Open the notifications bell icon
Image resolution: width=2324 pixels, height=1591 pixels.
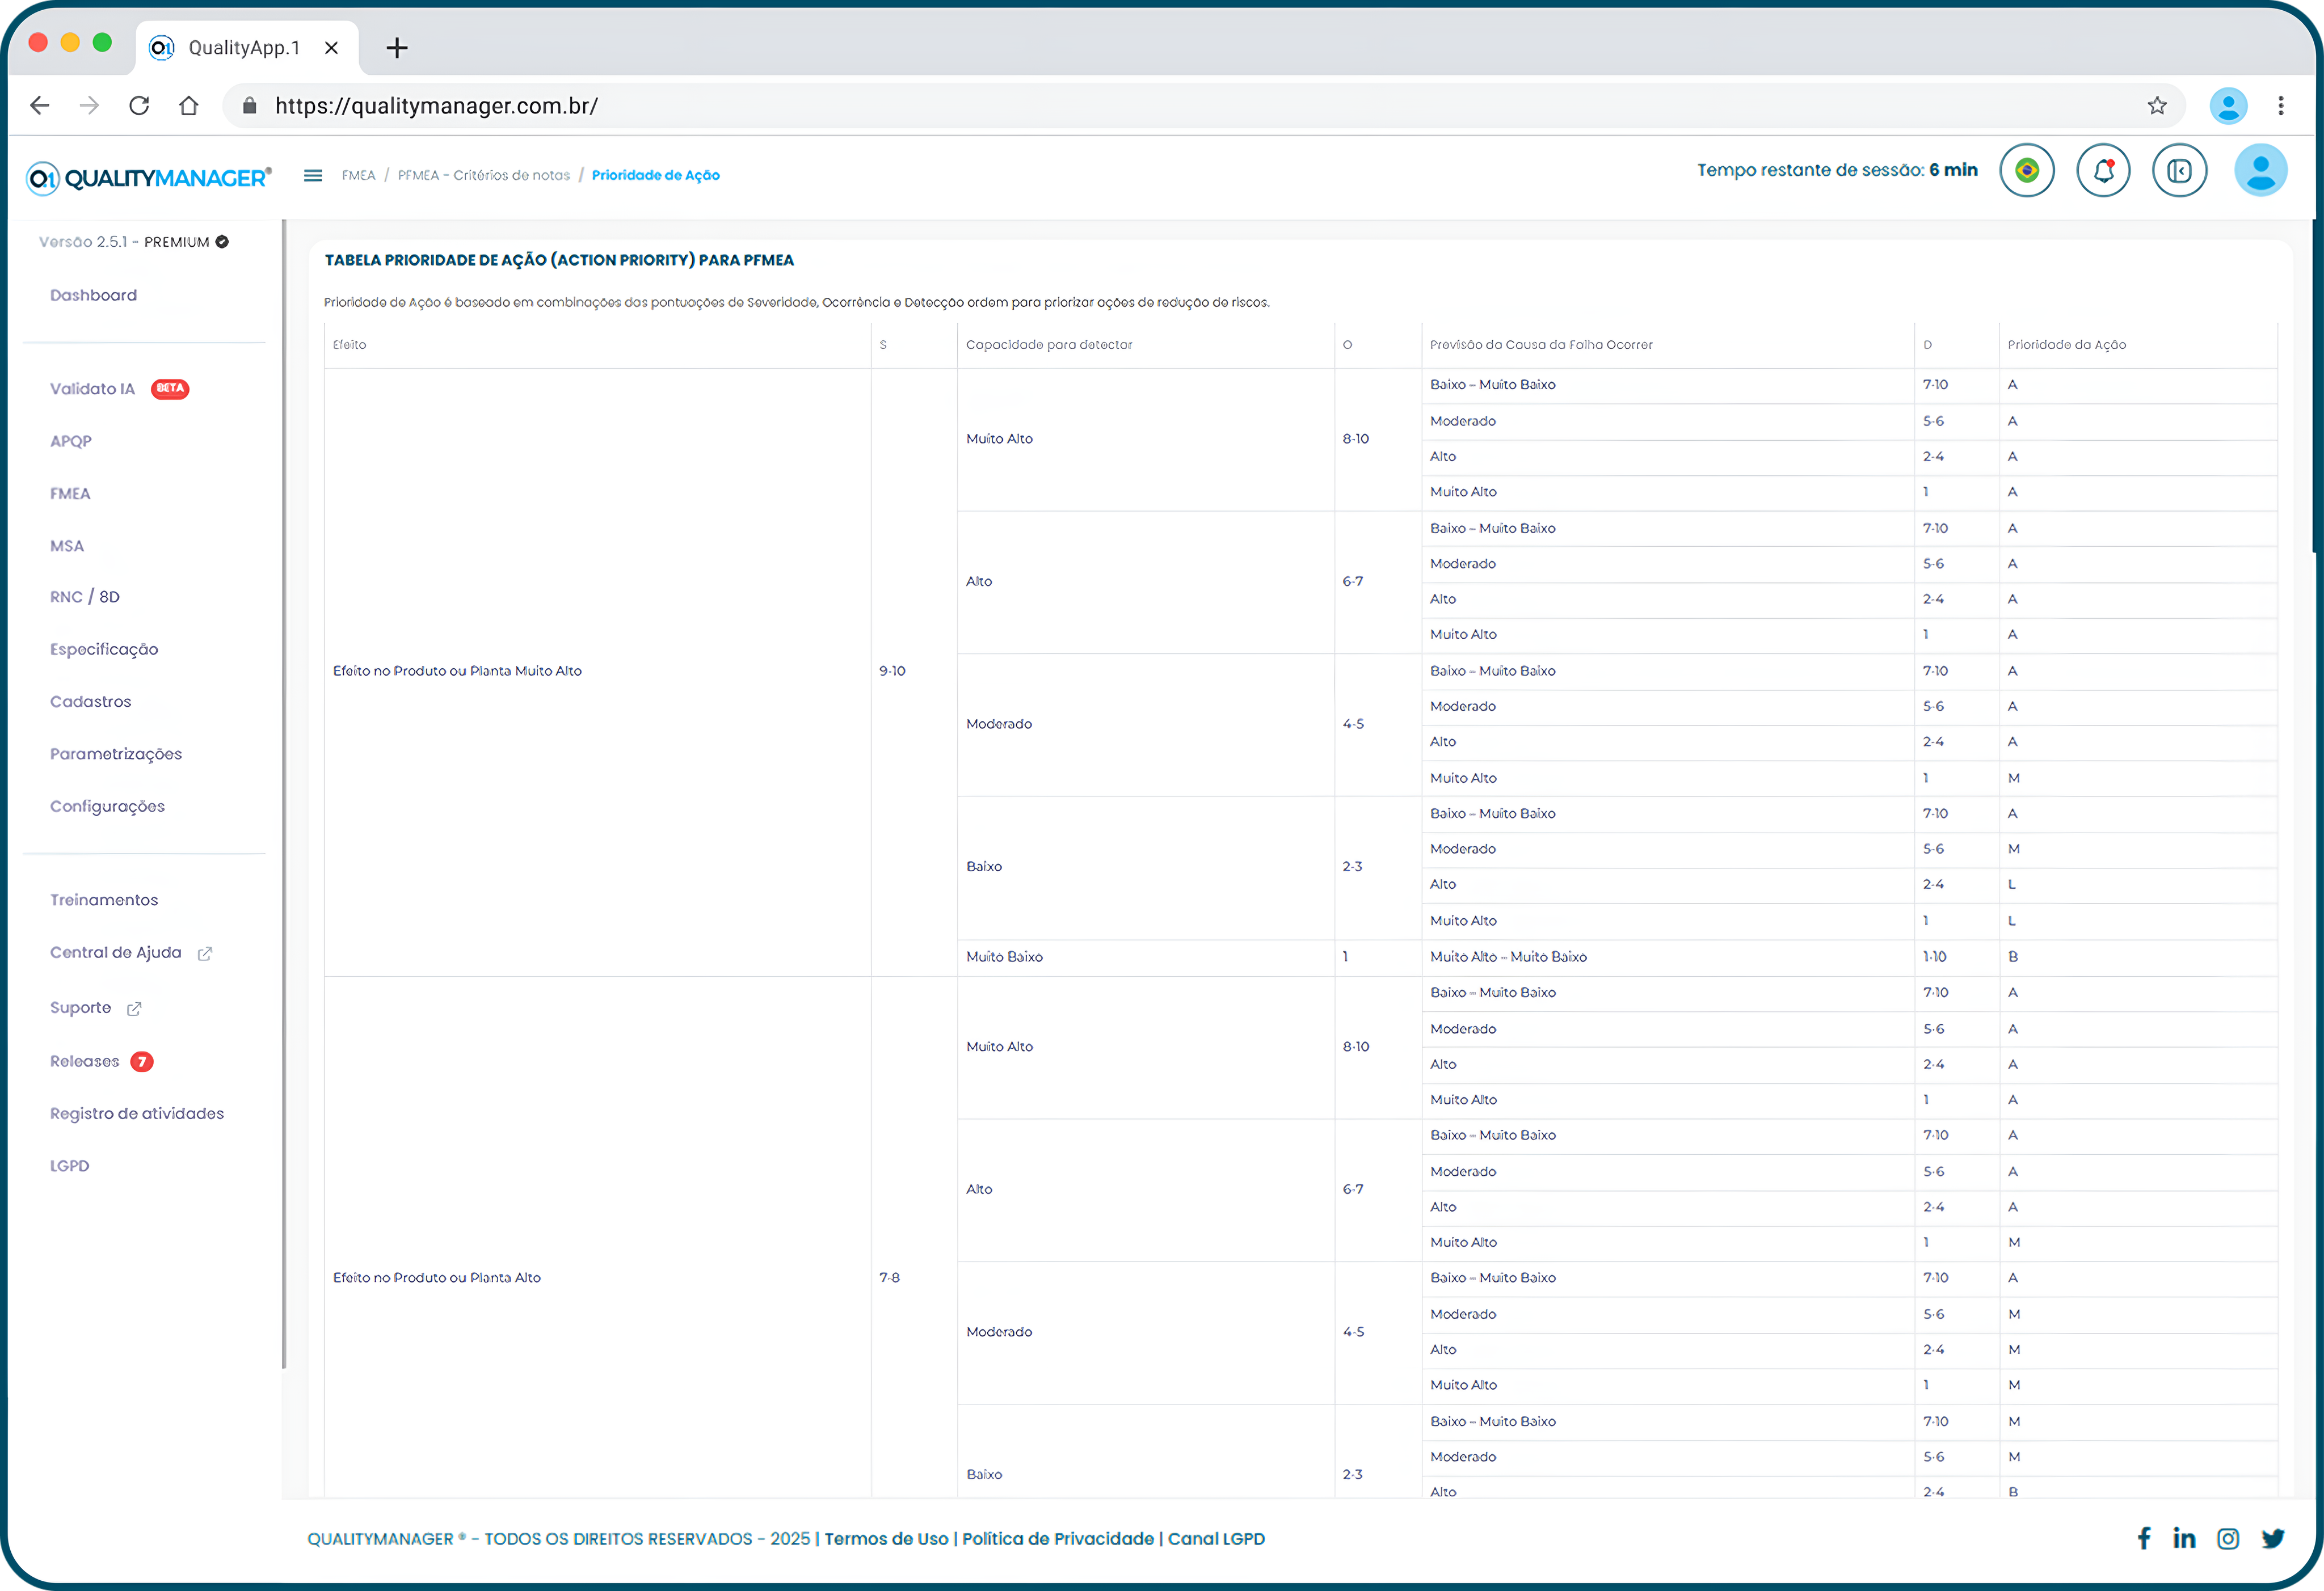[x=2103, y=171]
